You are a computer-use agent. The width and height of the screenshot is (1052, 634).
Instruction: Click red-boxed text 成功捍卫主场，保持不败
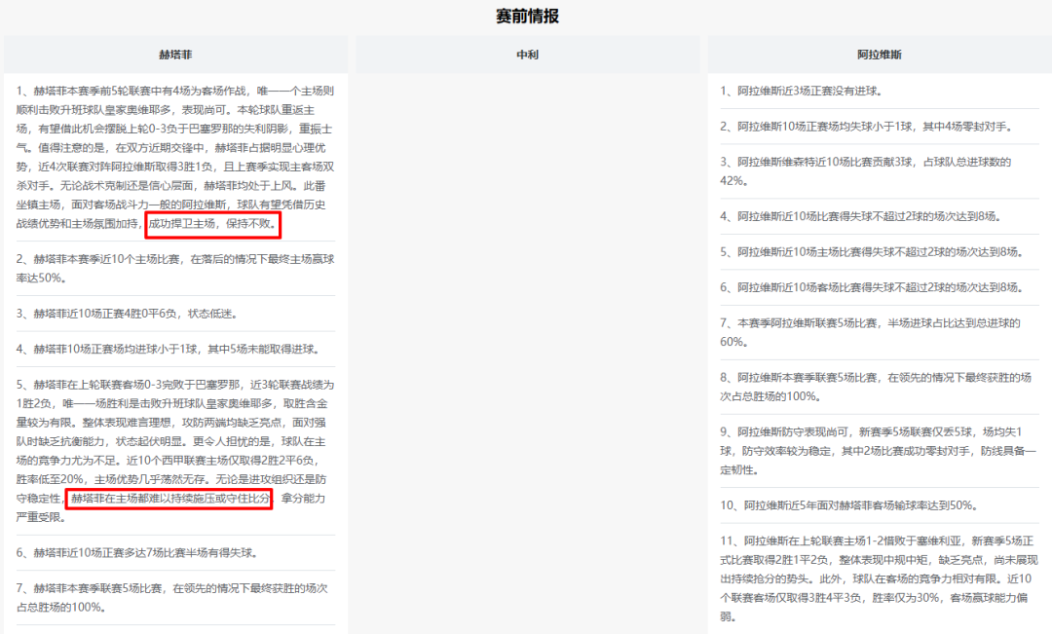[x=213, y=226]
